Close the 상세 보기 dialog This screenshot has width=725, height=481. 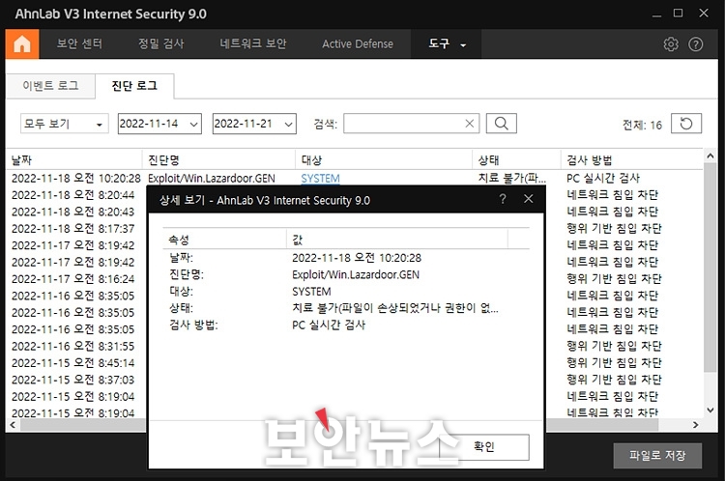(529, 199)
